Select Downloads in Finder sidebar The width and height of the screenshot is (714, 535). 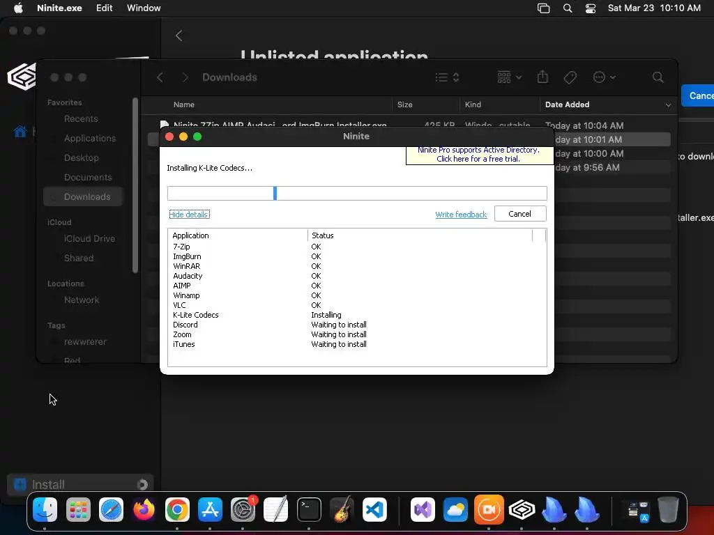[84, 197]
